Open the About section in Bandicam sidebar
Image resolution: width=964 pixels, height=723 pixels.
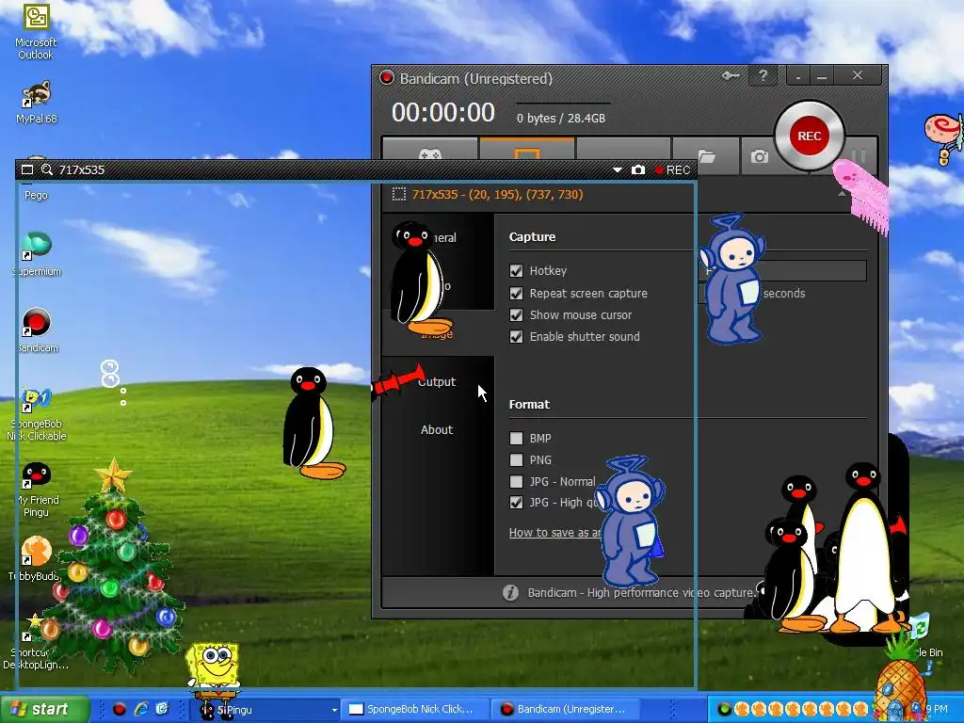point(437,429)
